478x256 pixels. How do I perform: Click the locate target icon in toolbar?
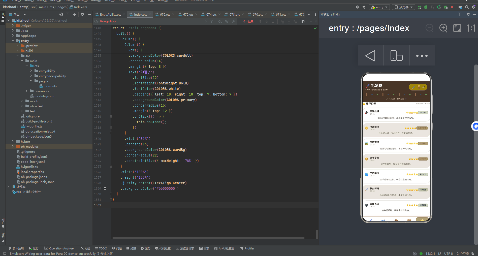357,7
